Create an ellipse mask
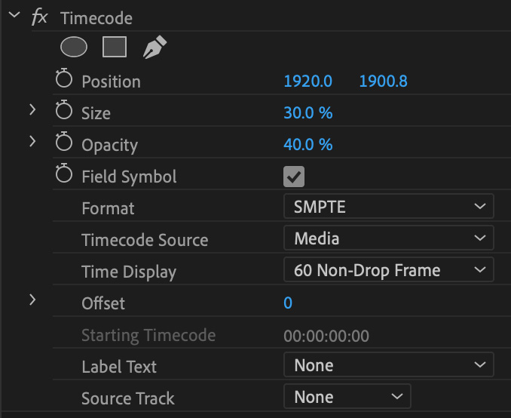Viewport: 511px width, 418px height. [74, 48]
